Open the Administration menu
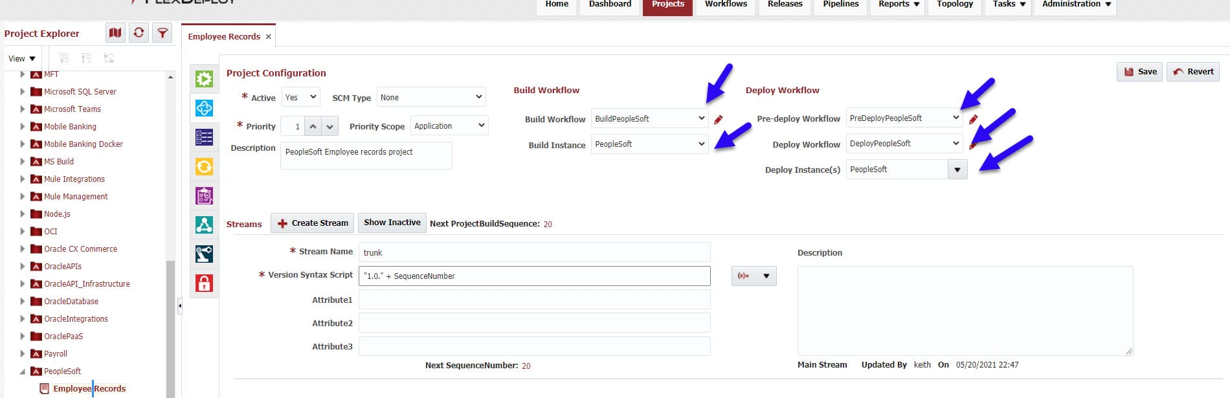This screenshot has width=1230, height=398. [x=1076, y=5]
